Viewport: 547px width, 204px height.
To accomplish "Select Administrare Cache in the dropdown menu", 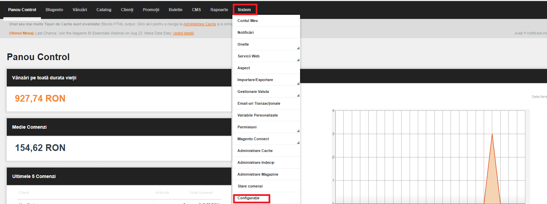I will (x=266, y=151).
